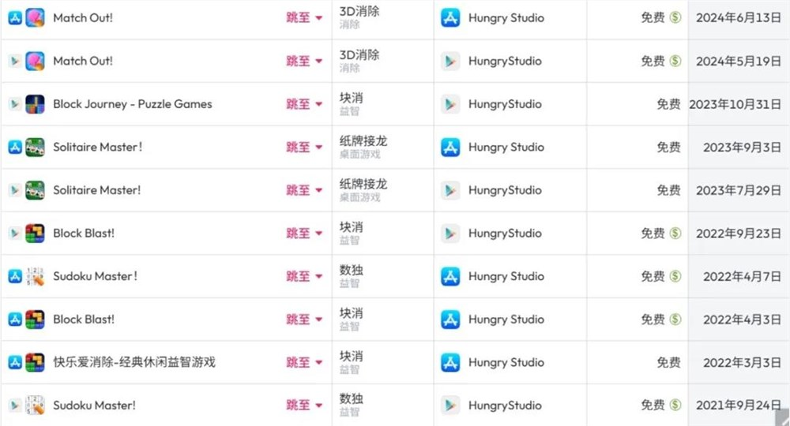Click Google Play icon beside Block Journey

point(15,104)
